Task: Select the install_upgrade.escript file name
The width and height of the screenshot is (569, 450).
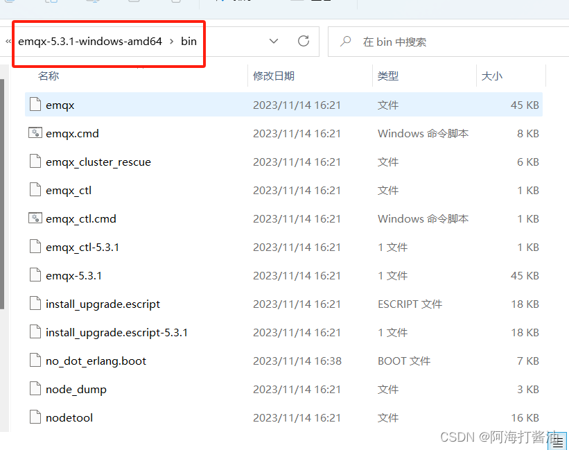Action: point(103,304)
